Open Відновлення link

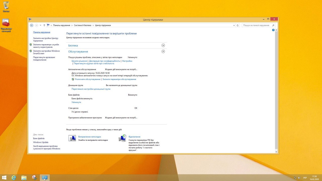pos(134,137)
